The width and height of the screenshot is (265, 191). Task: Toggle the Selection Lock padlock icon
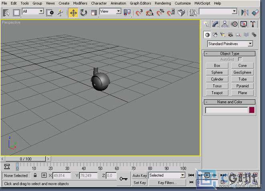(35, 175)
